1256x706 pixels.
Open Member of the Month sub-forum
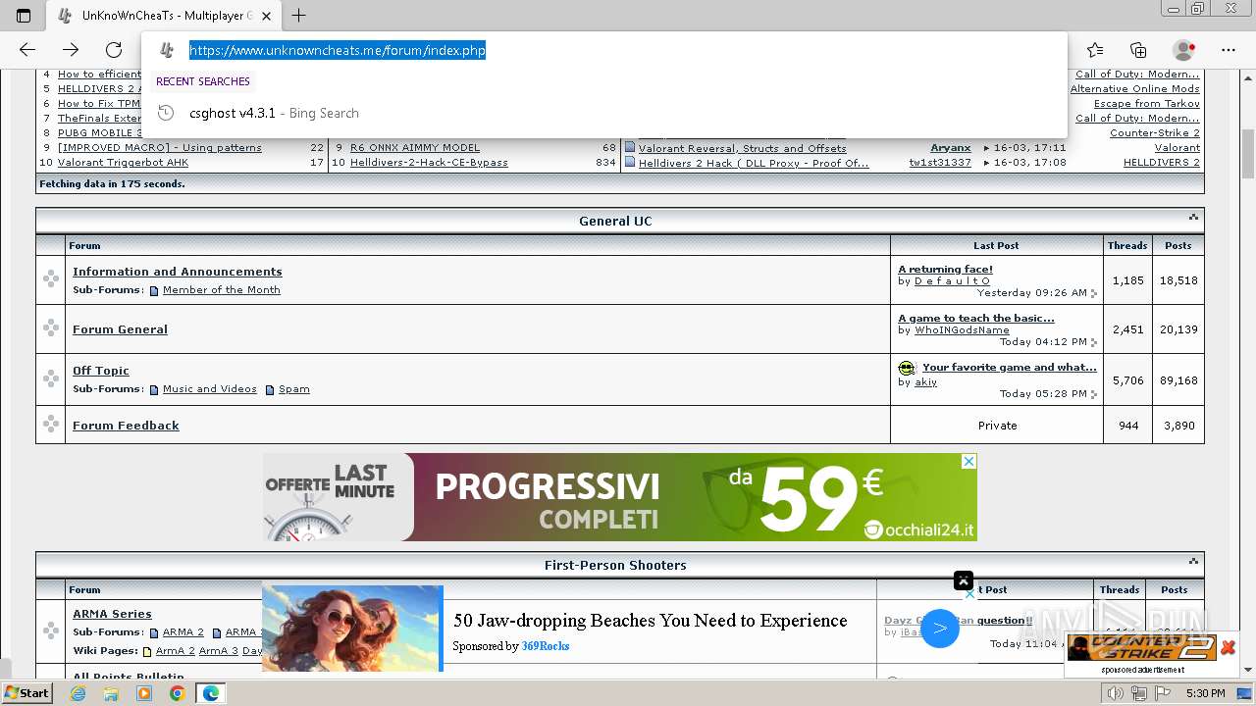pyautogui.click(x=222, y=290)
